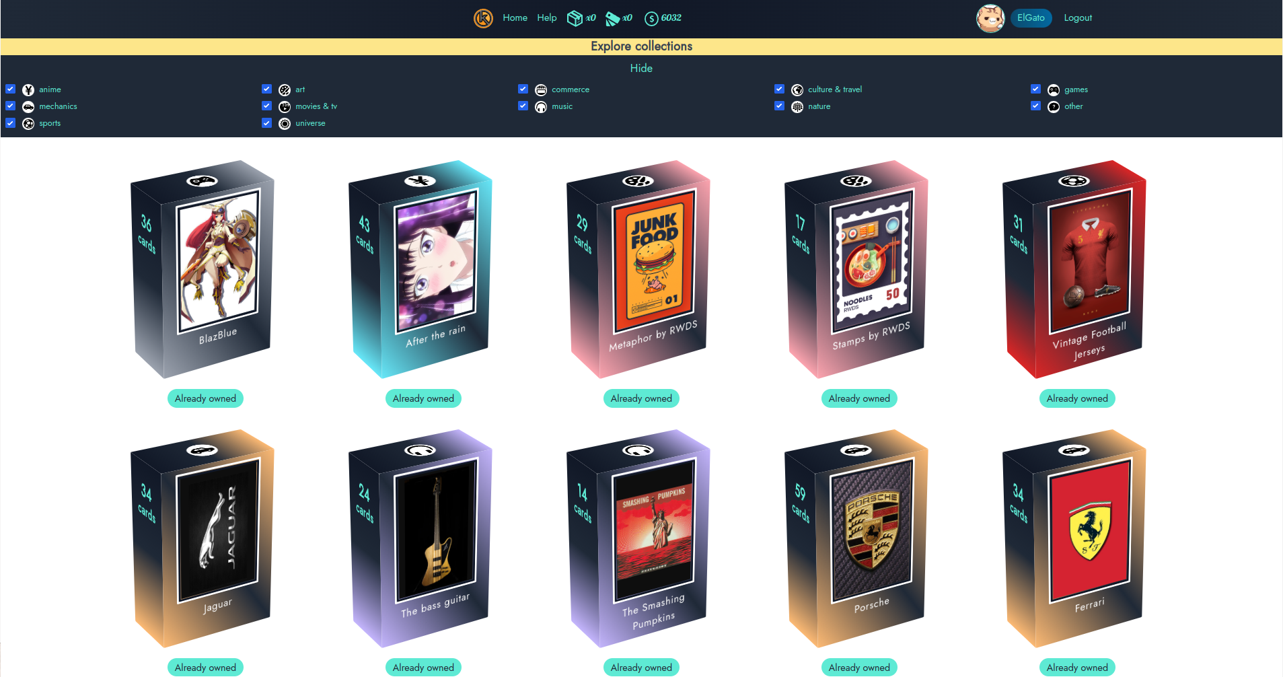Uncheck the movies & tv filter checkbox

pyautogui.click(x=266, y=106)
